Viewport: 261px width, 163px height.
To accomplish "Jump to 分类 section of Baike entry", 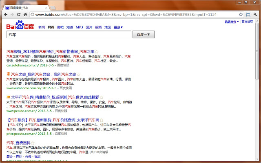I will pyautogui.click(x=28, y=156).
